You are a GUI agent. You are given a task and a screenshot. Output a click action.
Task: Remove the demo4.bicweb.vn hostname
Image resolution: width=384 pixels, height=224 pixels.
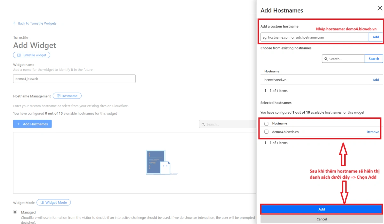pos(373,132)
